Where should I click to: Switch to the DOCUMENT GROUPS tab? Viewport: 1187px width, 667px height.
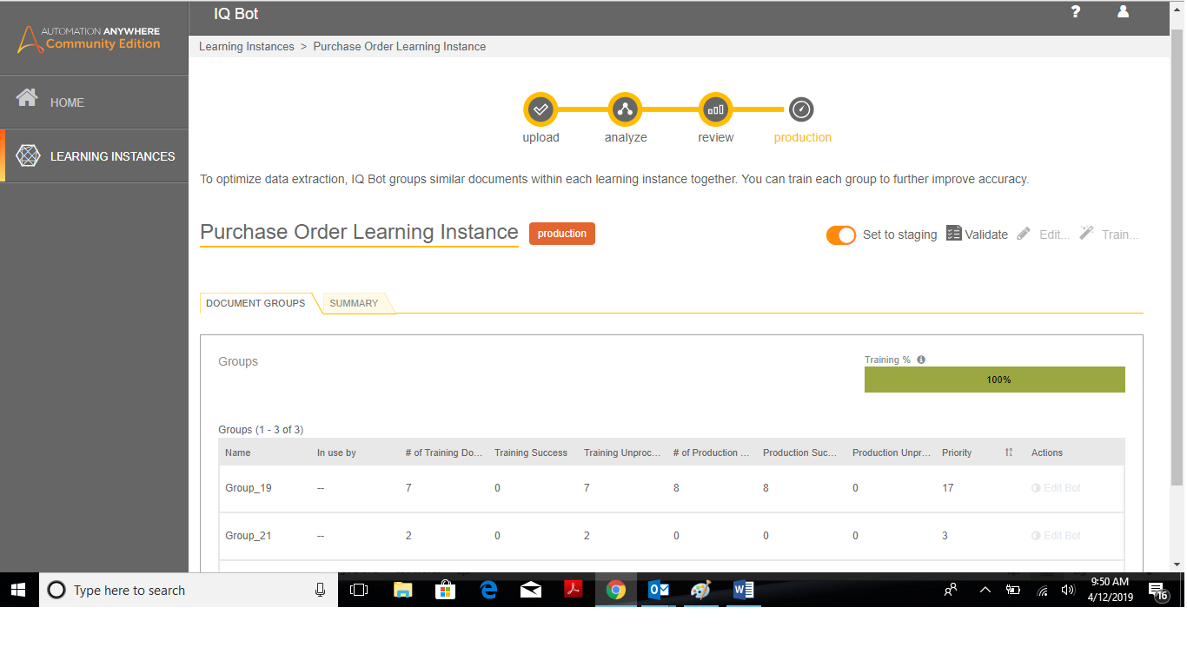click(255, 303)
